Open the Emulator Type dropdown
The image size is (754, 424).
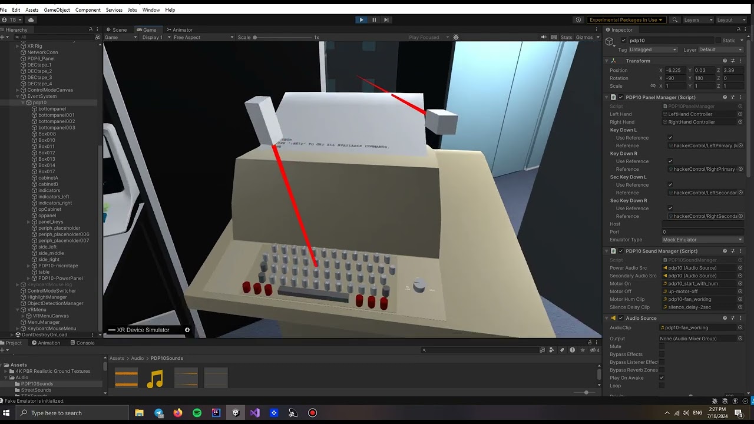(703, 240)
